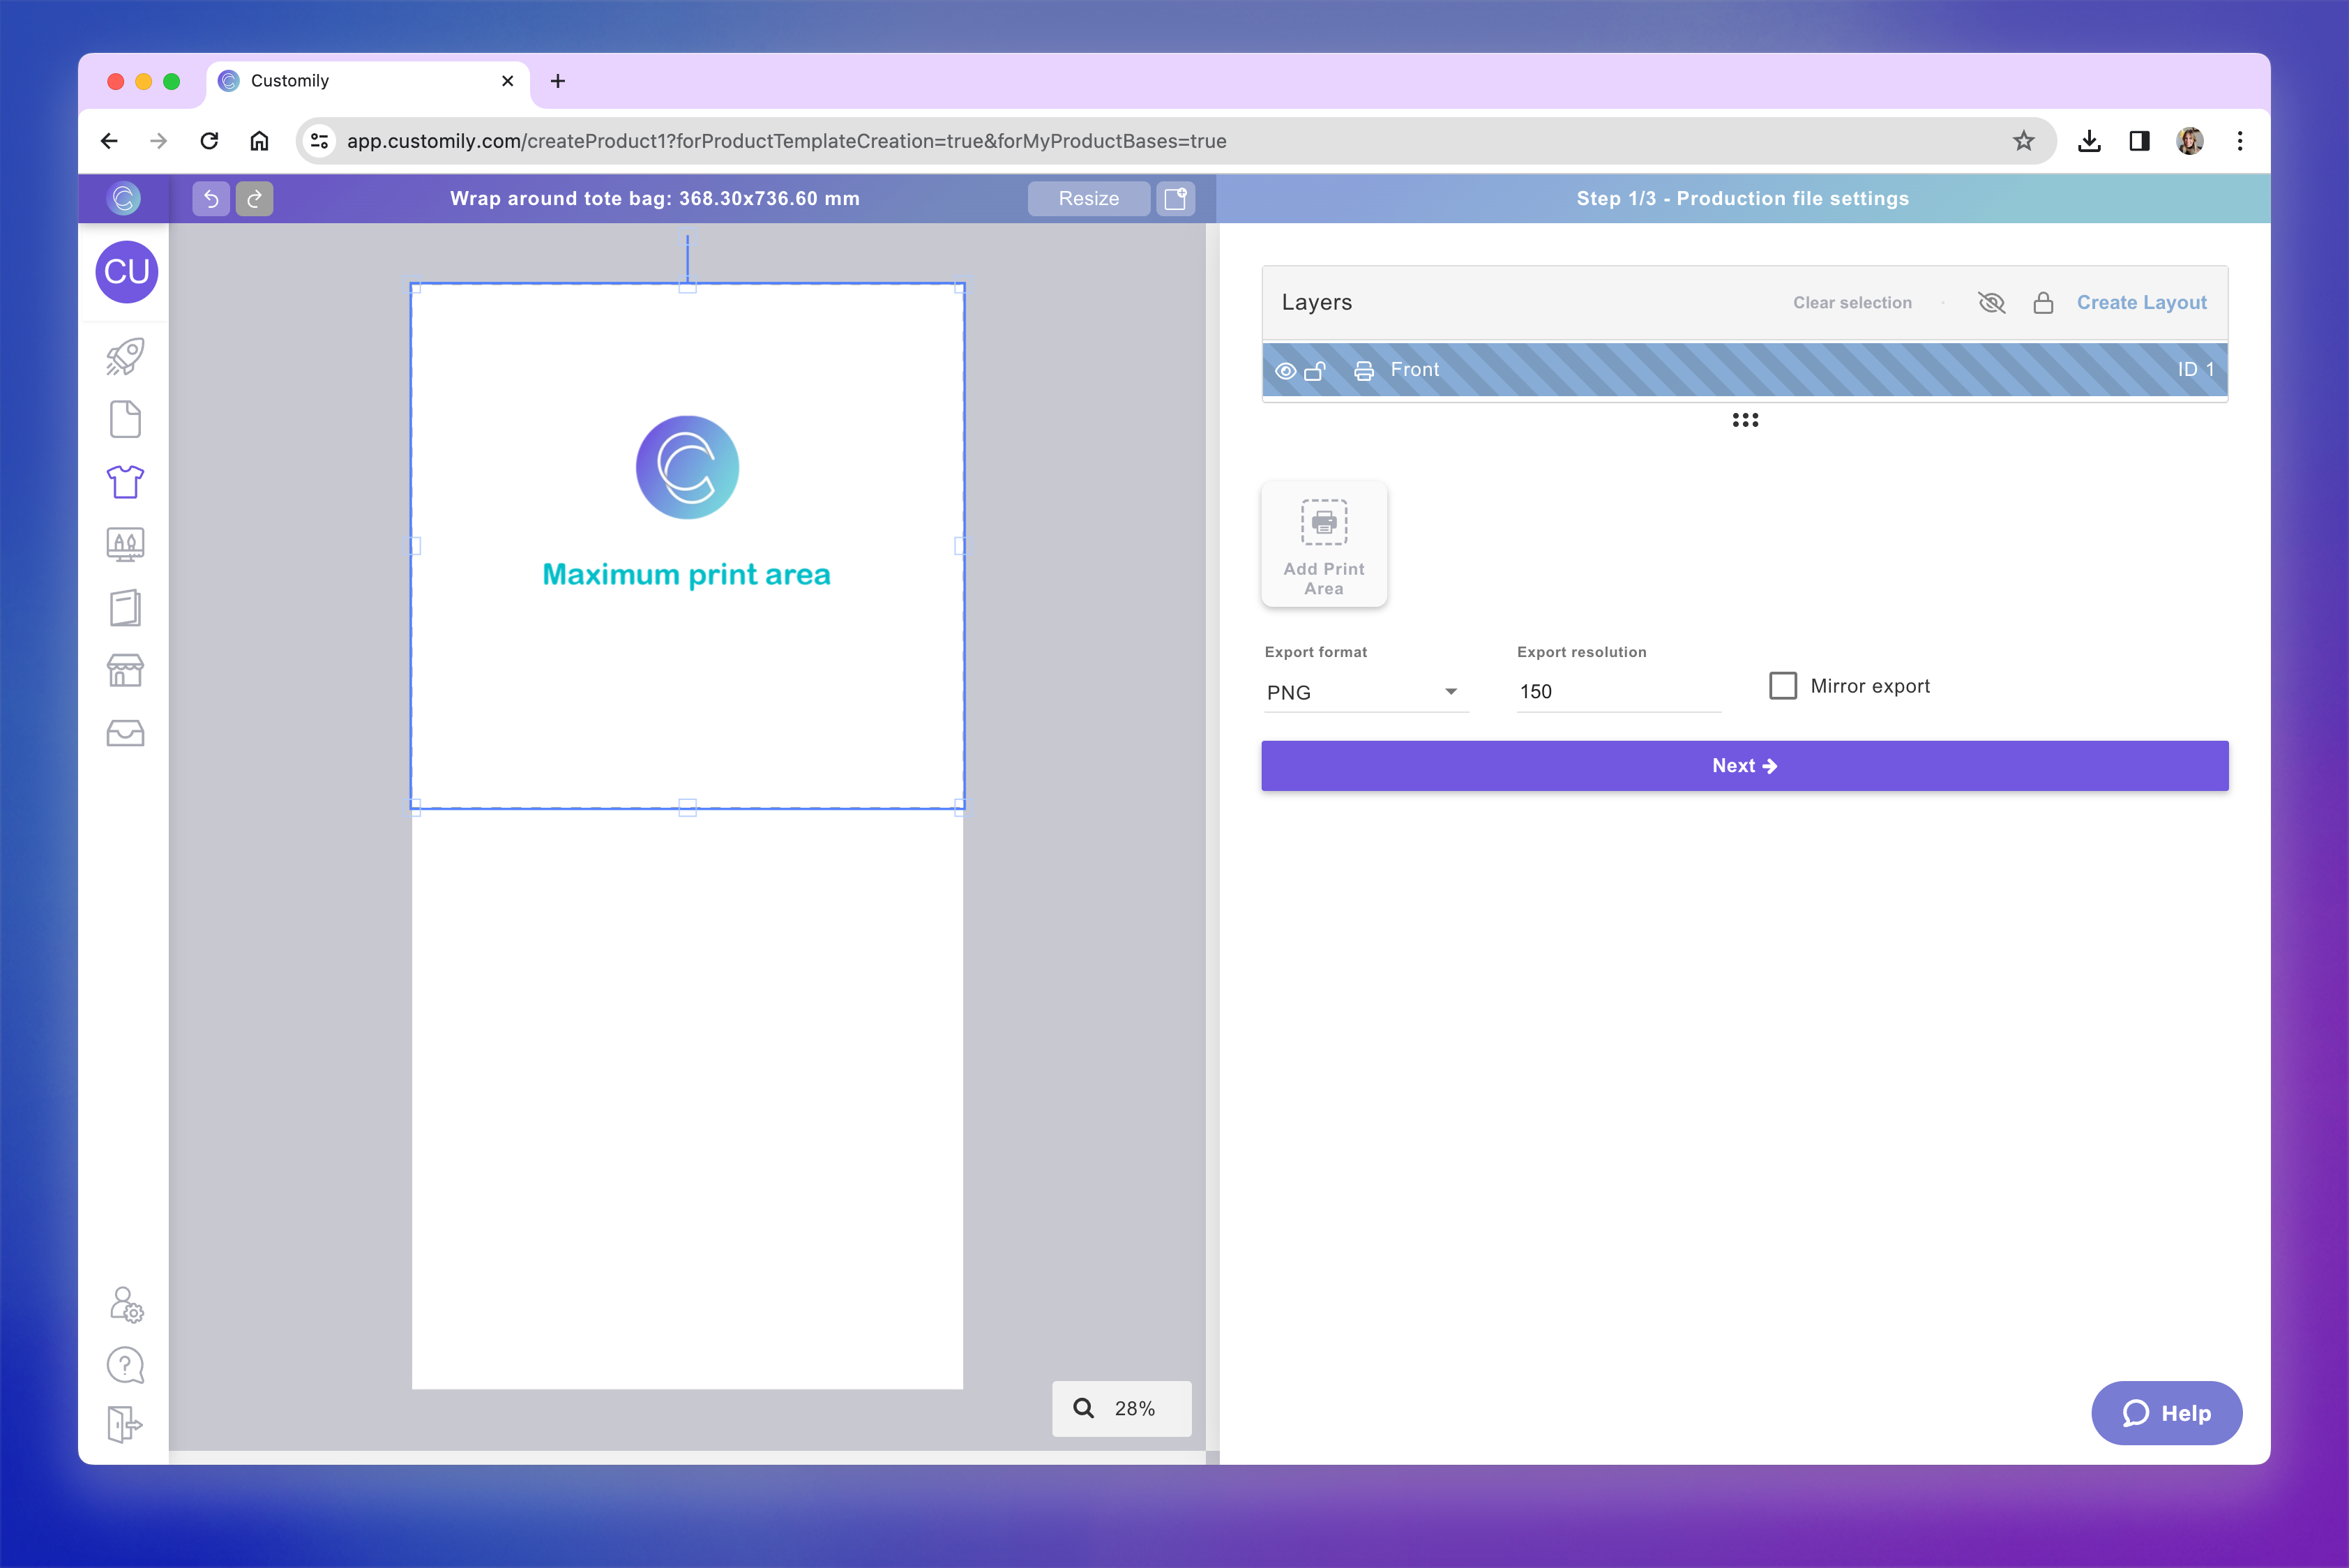Click the Export resolution input field
Screen dimensions: 2349x1568
pos(1617,692)
